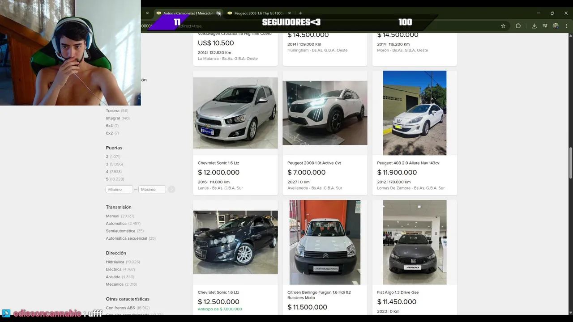Select Lanús - Bs.As. G.B.A. Sur location

click(x=220, y=188)
